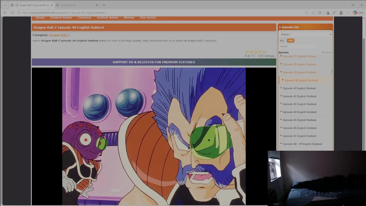Open Episode 38 English Dubbed
The image size is (366, 206).
299,64
